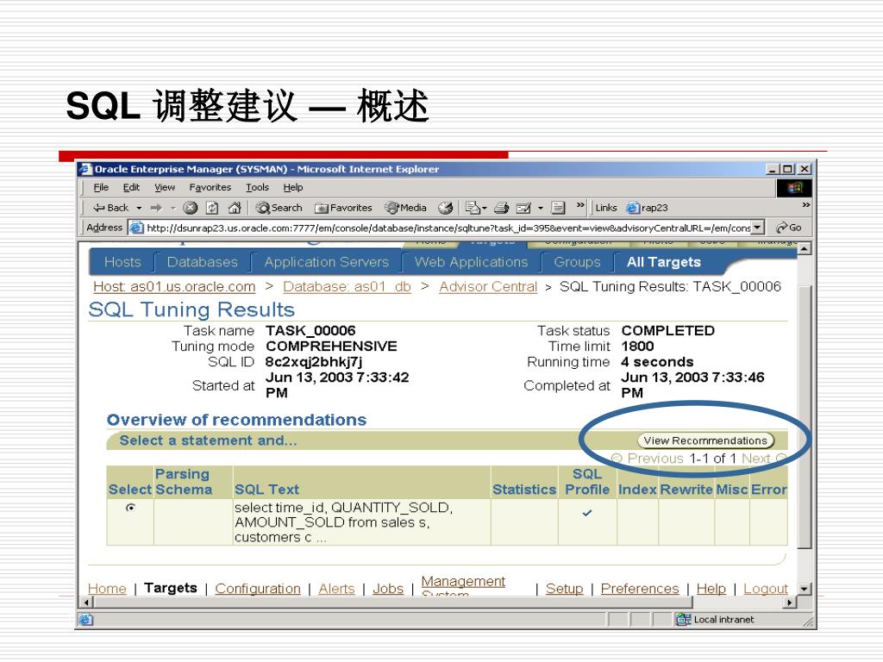This screenshot has width=883, height=662.
Task: Open the Back history dropdown arrow
Action: pyautogui.click(x=139, y=209)
